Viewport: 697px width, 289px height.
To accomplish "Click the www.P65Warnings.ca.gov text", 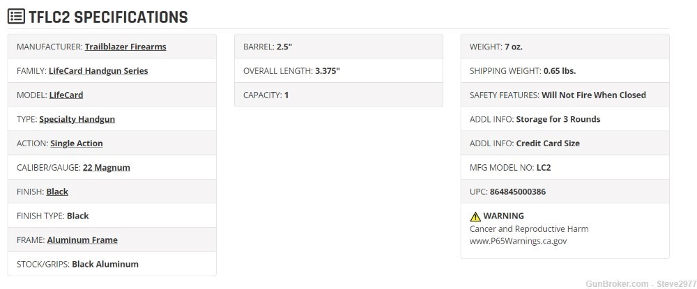I will click(518, 241).
